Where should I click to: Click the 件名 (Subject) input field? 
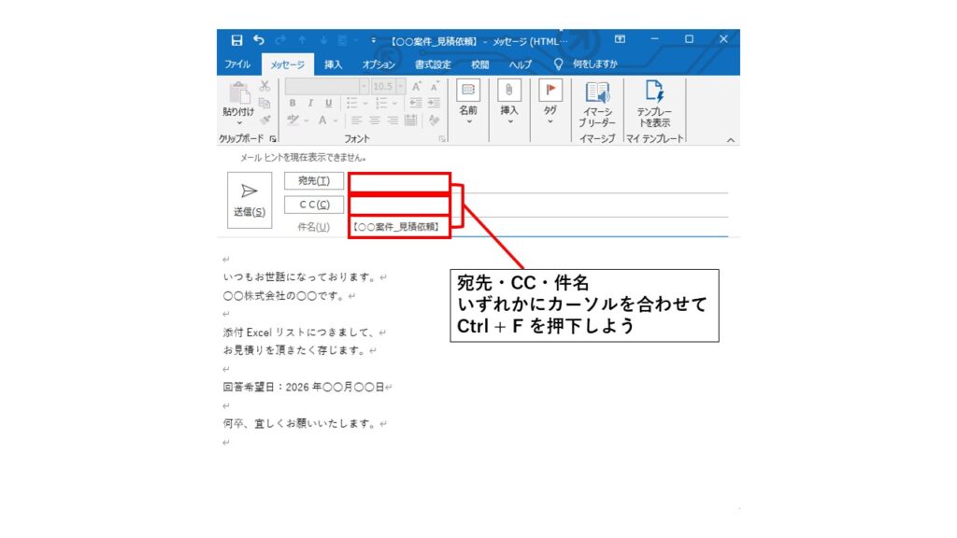point(538,227)
